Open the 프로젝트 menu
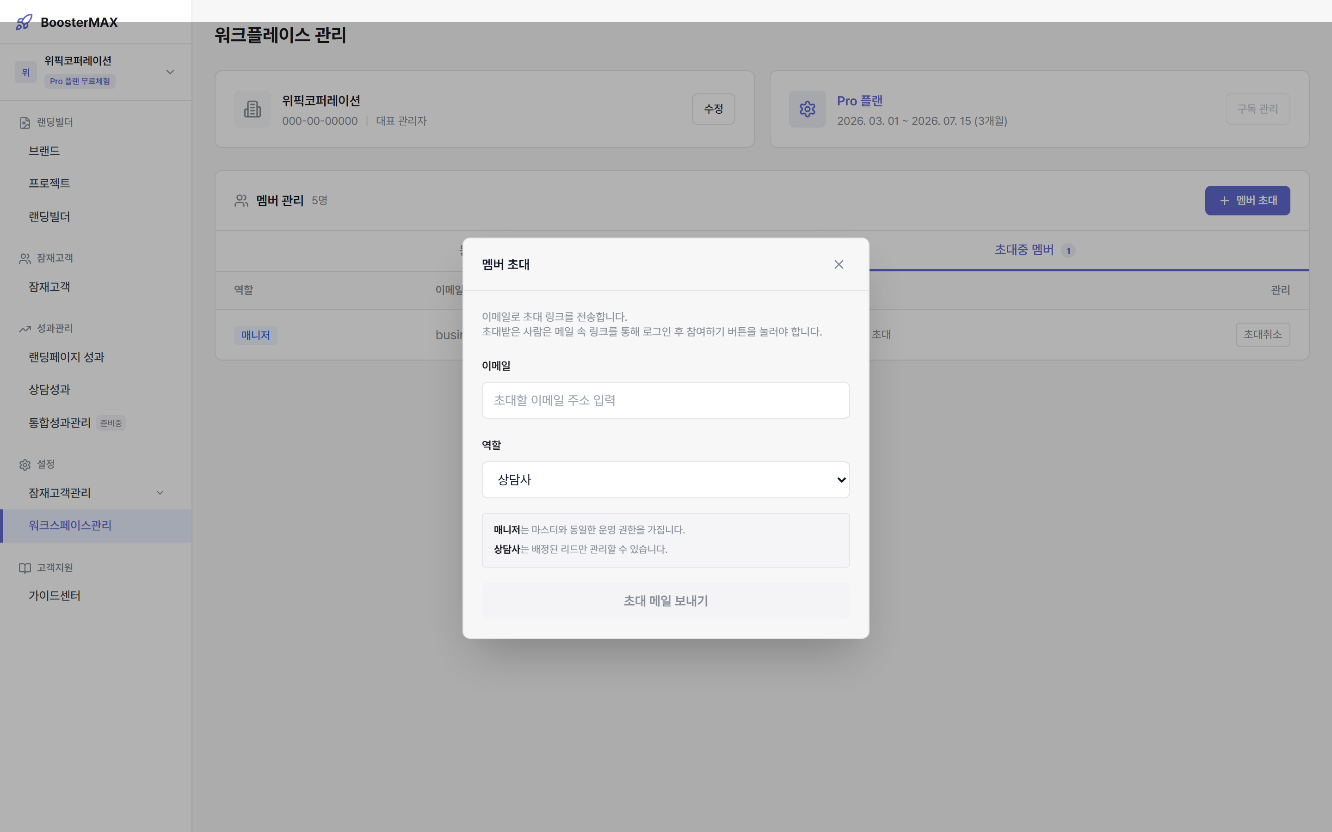This screenshot has width=1332, height=832. [49, 183]
